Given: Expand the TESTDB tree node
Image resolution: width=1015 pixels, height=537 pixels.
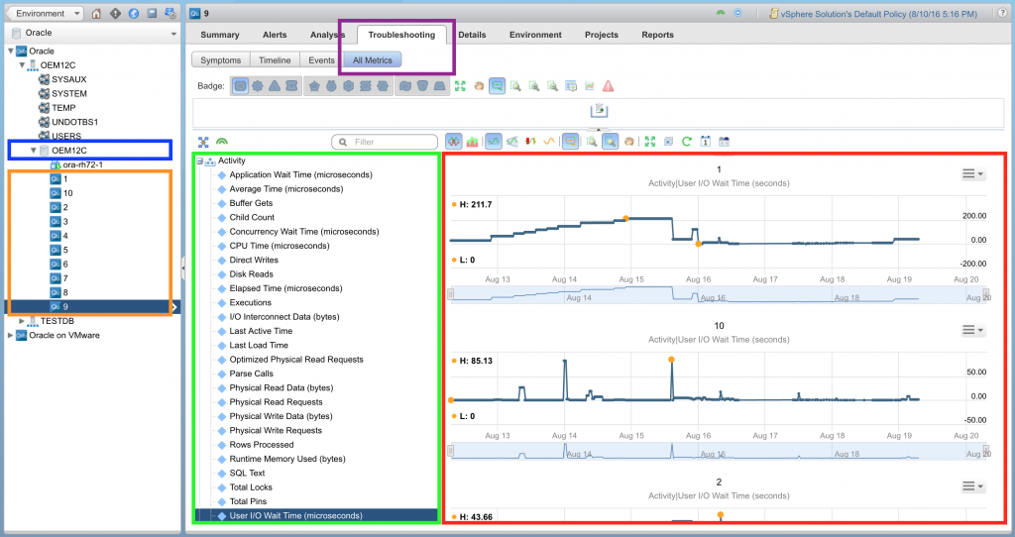Looking at the screenshot, I should coord(22,321).
